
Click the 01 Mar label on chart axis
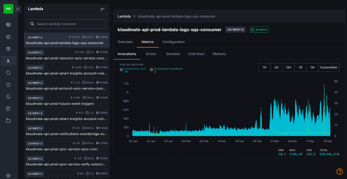pyautogui.click(x=274, y=141)
